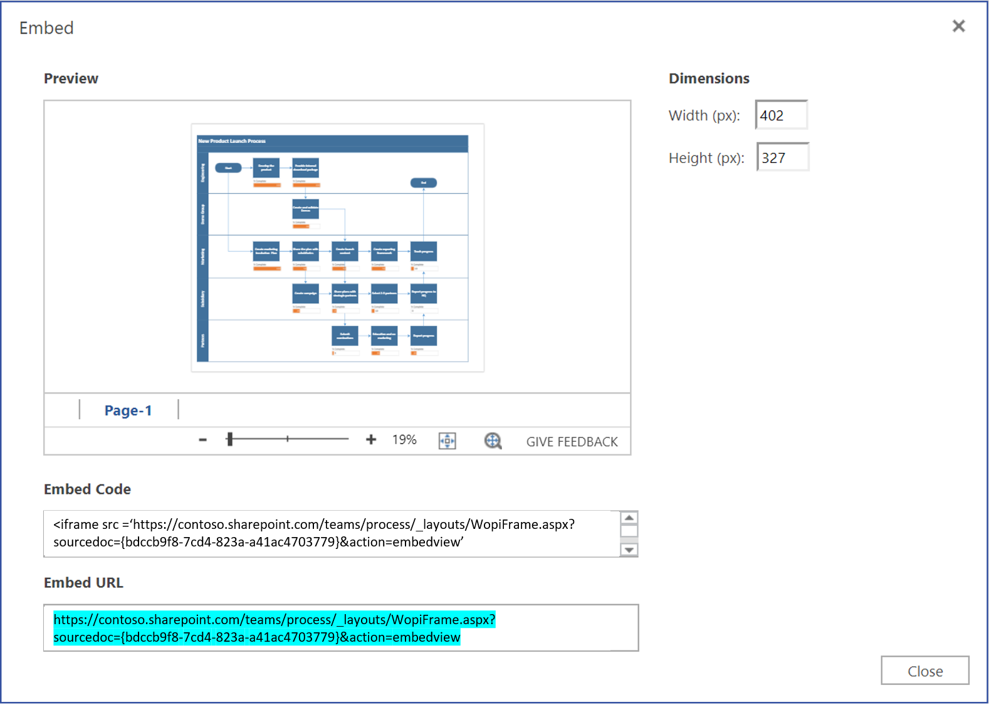Click GIVE FEEDBACK link
This screenshot has height=705, width=989.
pos(572,442)
